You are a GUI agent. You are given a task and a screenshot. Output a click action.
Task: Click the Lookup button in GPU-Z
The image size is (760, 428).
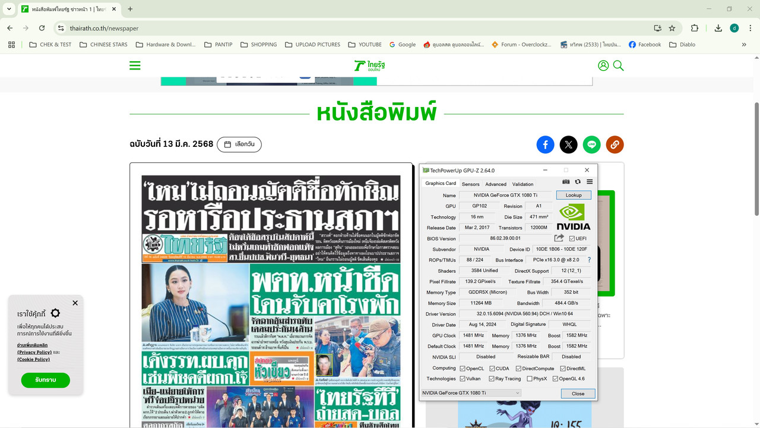pyautogui.click(x=574, y=195)
